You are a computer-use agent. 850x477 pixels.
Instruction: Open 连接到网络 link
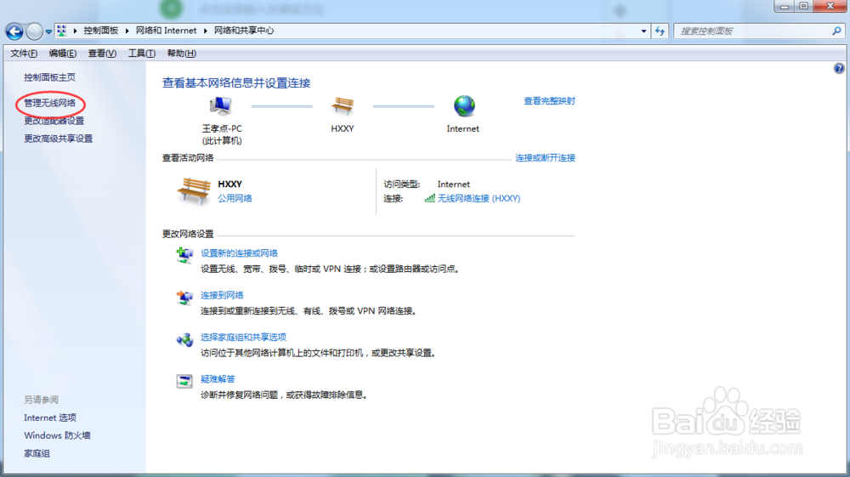tap(222, 295)
